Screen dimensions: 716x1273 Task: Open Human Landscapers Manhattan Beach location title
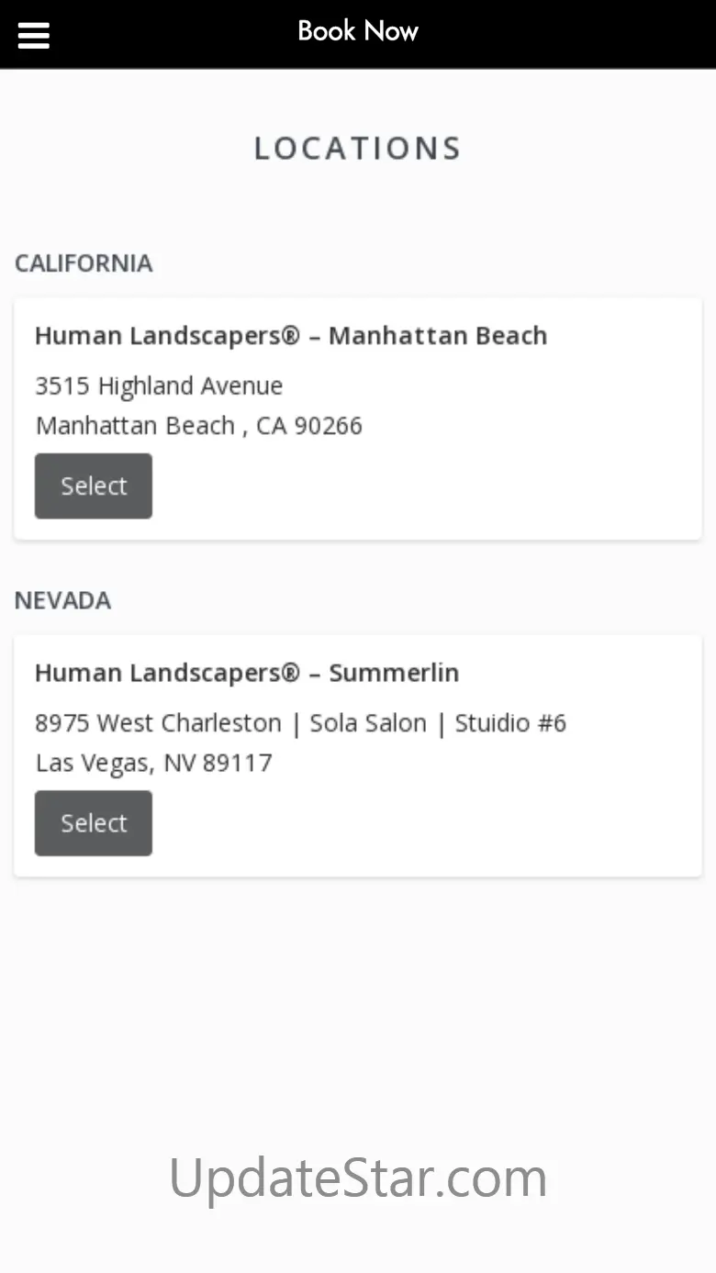tap(290, 336)
